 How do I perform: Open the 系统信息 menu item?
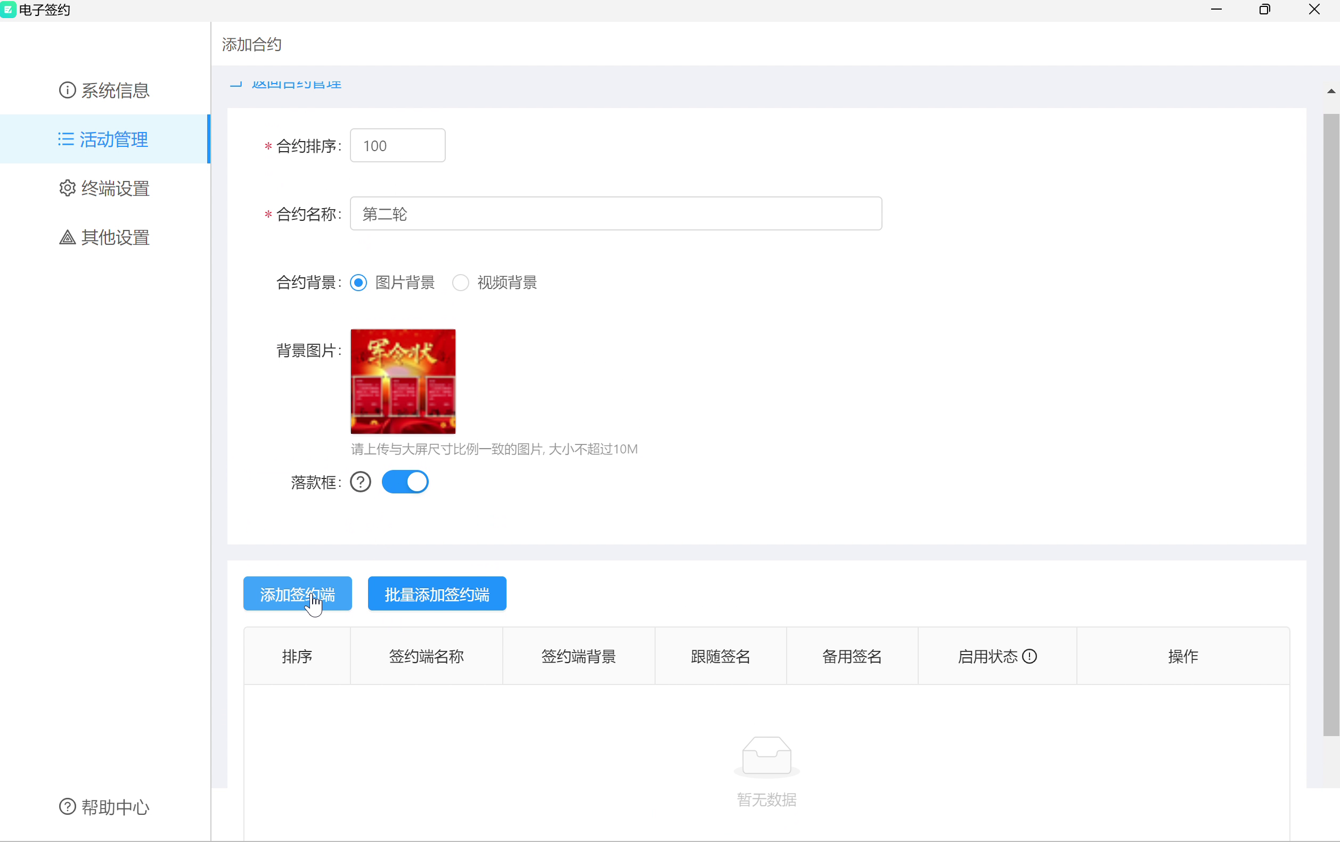(x=115, y=90)
